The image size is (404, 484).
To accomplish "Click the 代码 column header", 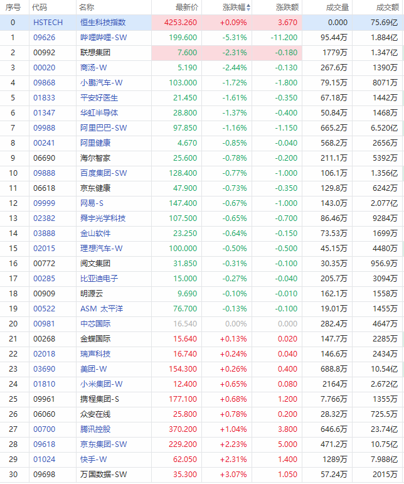I will [40, 8].
